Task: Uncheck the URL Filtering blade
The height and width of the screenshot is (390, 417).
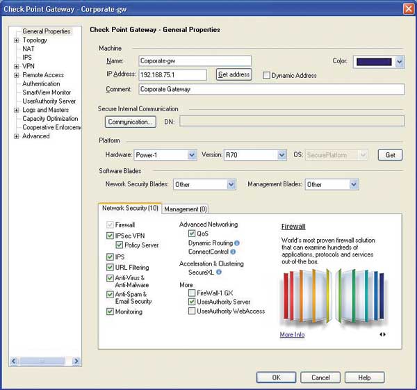Action: (x=110, y=268)
